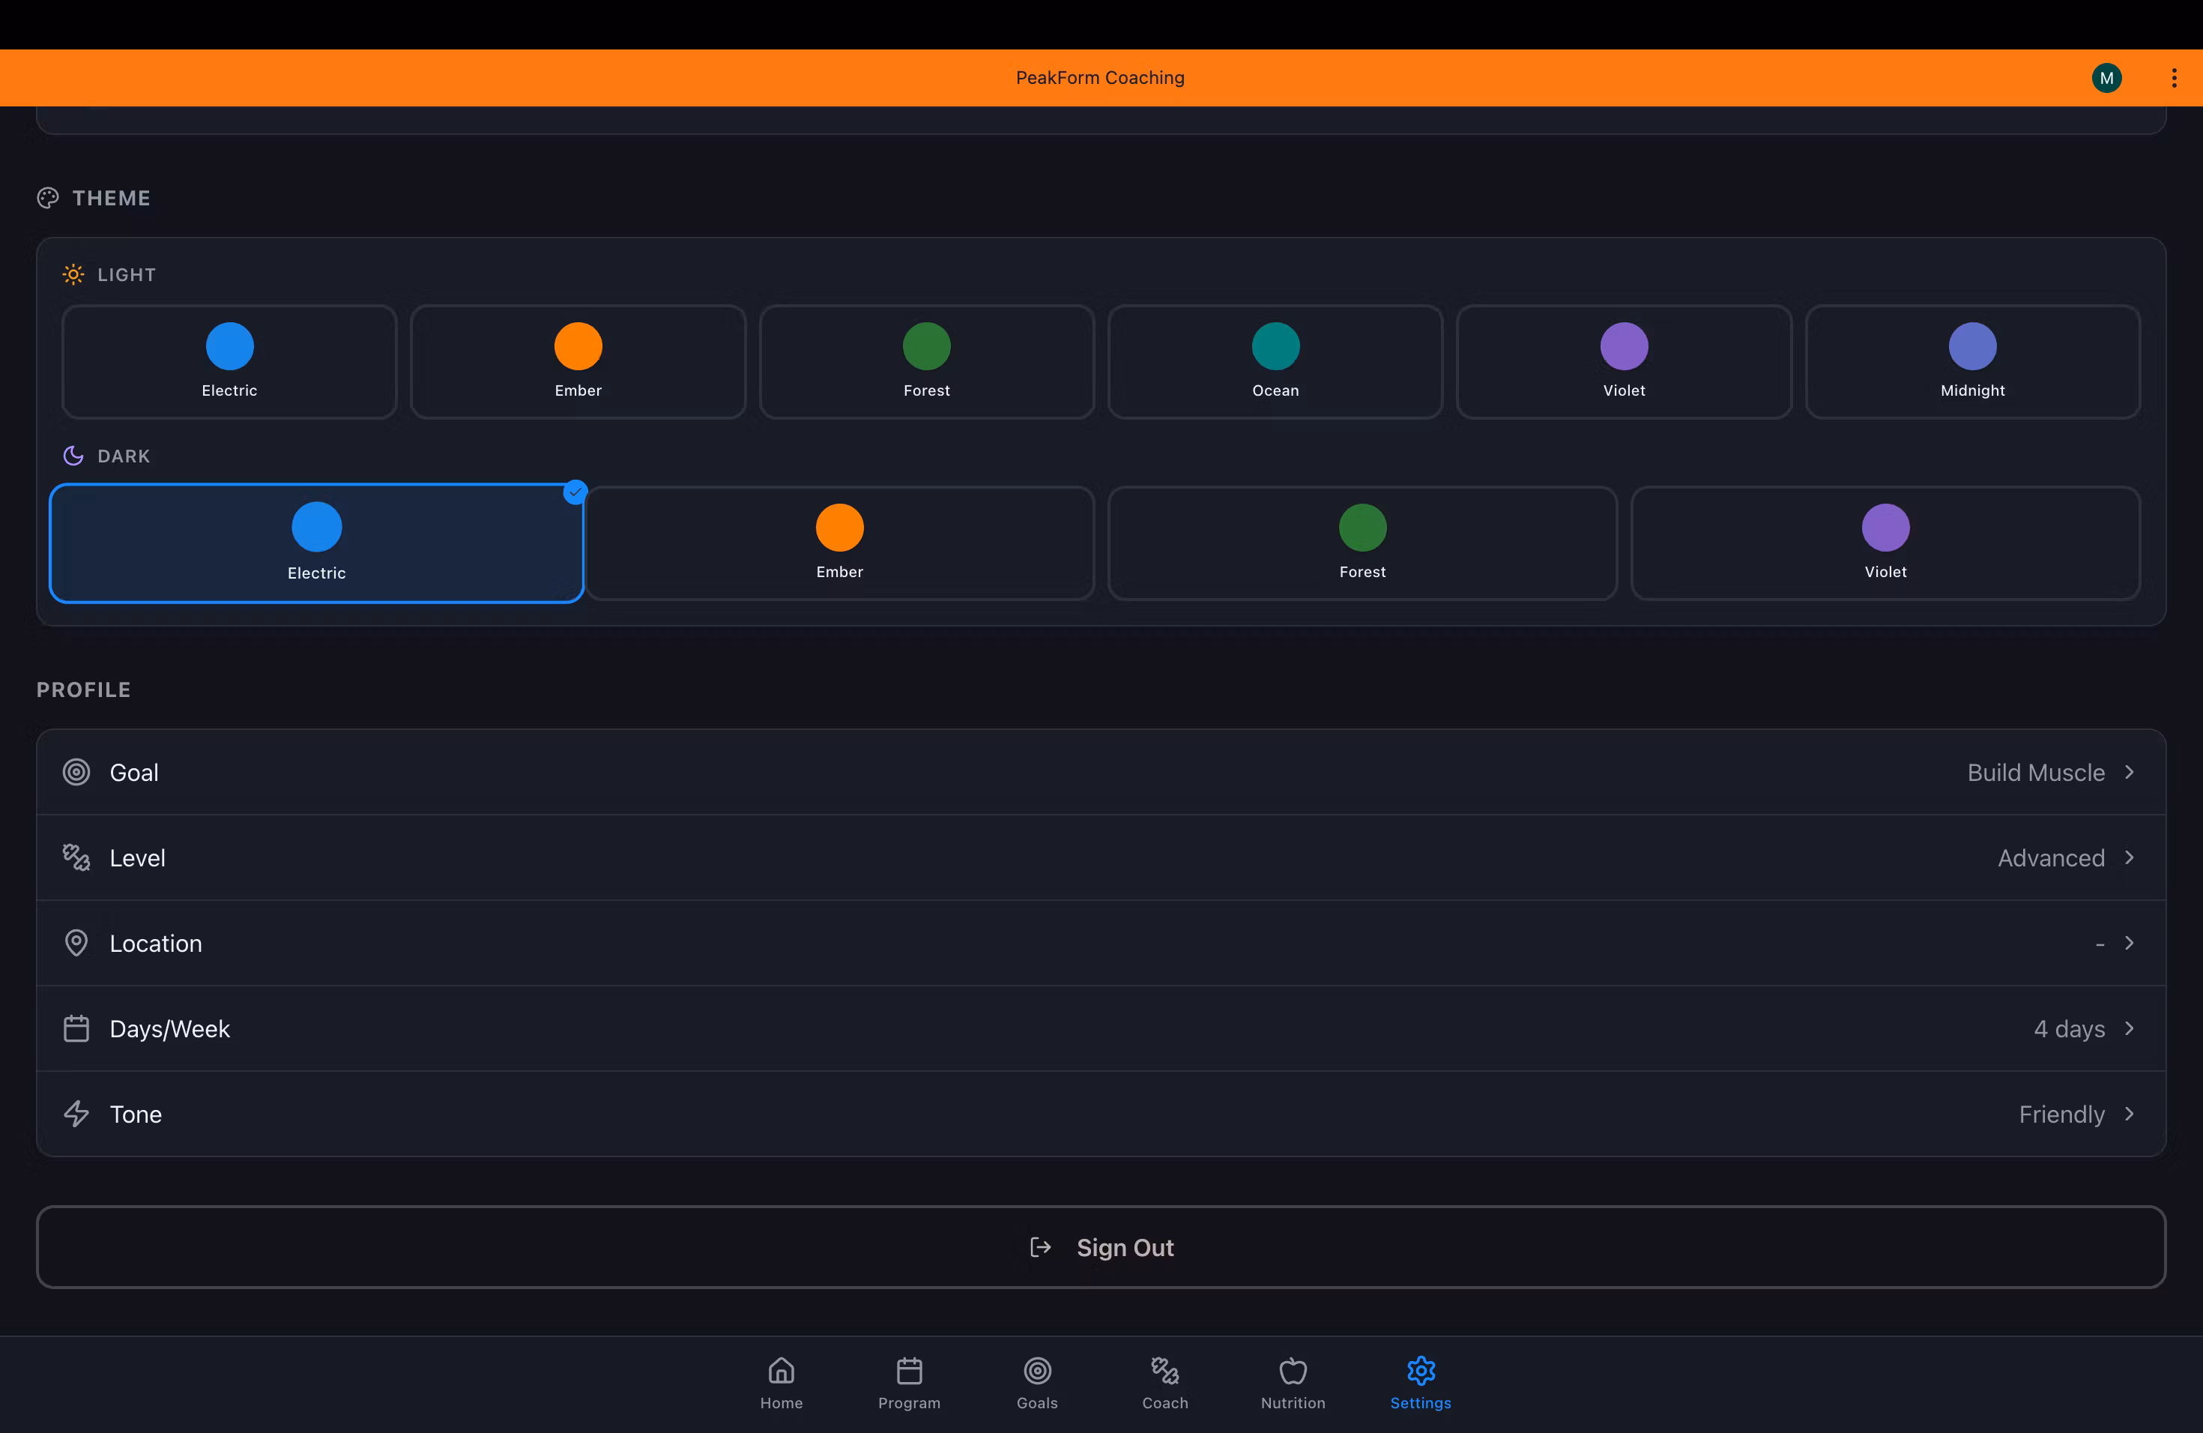
Task: Click the blue circle in dark Electric card
Action: coord(316,527)
